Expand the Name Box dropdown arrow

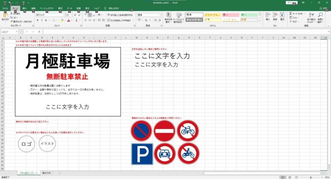tap(16, 32)
